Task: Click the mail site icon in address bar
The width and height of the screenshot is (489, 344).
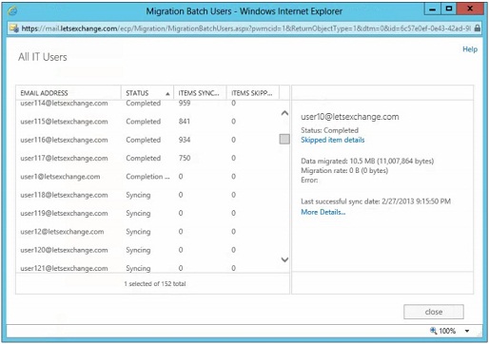Action: [13, 29]
